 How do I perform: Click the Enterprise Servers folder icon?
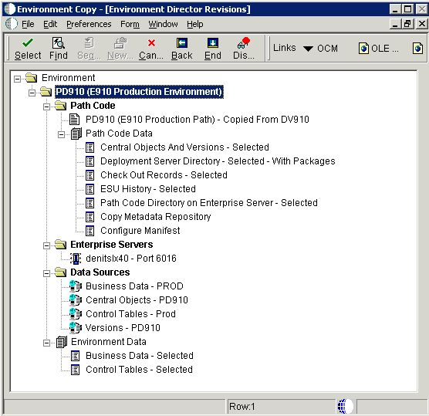click(x=60, y=245)
